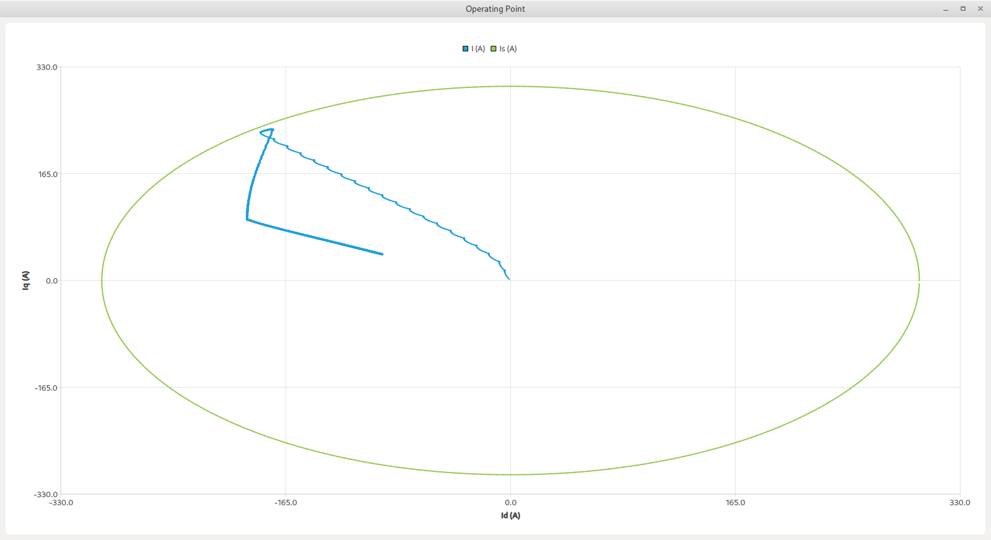This screenshot has height=540, width=991.
Task: Click the -165.0 tick on the Id axis
Action: coord(286,503)
